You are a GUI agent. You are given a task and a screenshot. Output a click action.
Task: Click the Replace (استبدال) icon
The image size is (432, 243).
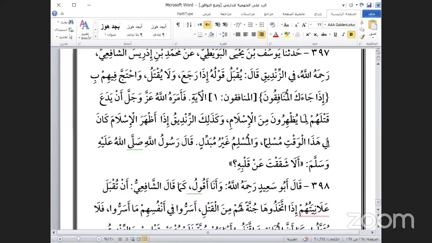coord(64,29)
